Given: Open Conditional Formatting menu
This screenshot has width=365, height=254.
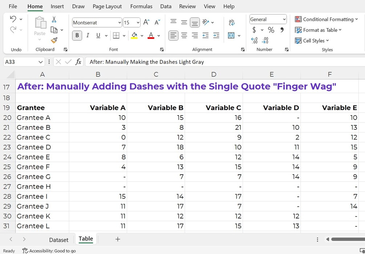Looking at the screenshot, I should click(x=326, y=19).
